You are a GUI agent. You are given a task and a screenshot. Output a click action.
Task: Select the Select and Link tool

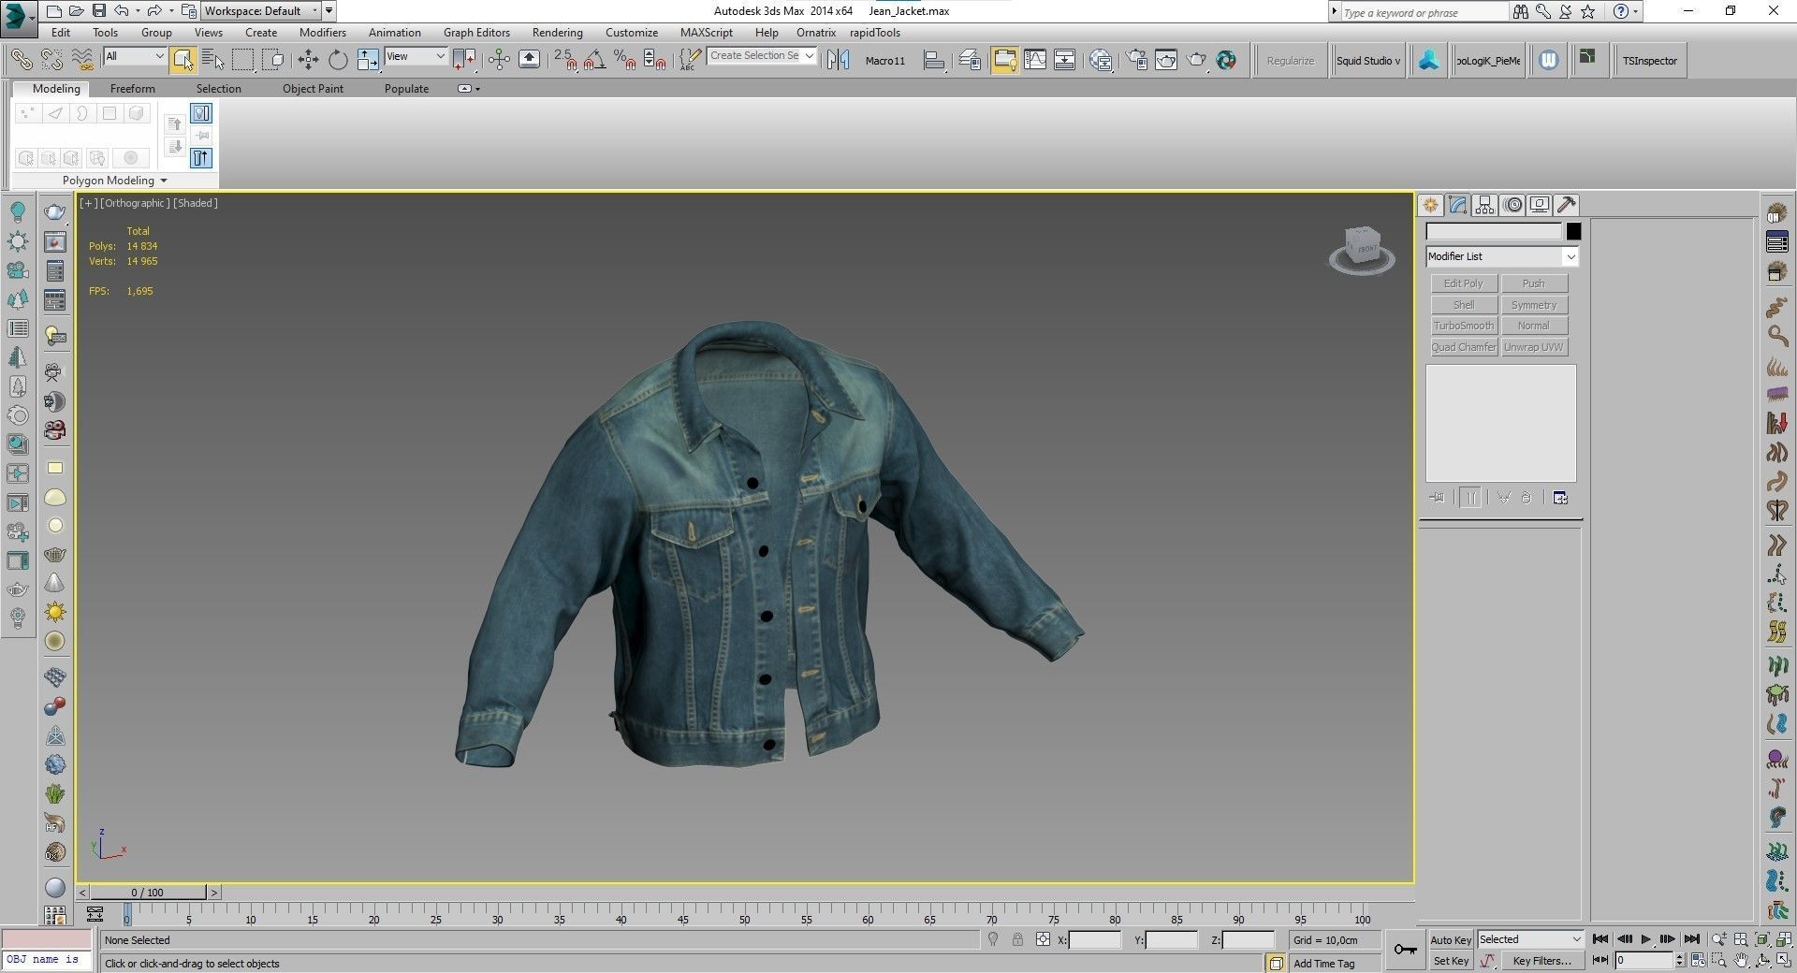tap(21, 61)
